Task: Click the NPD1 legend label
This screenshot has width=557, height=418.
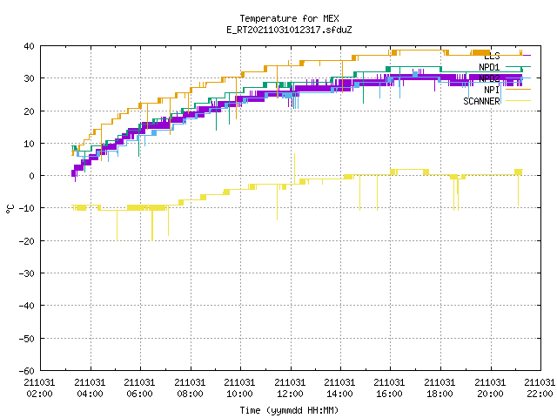Action: (489, 67)
